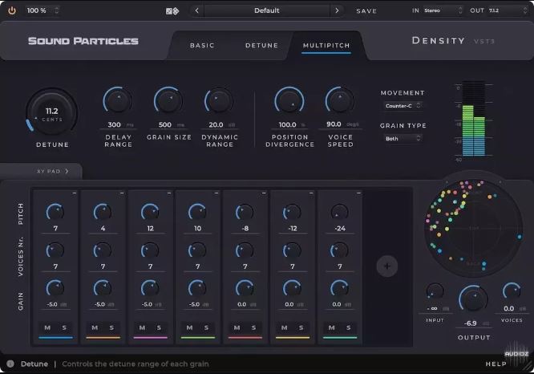Click the pitch knob set to -24

pyautogui.click(x=339, y=212)
